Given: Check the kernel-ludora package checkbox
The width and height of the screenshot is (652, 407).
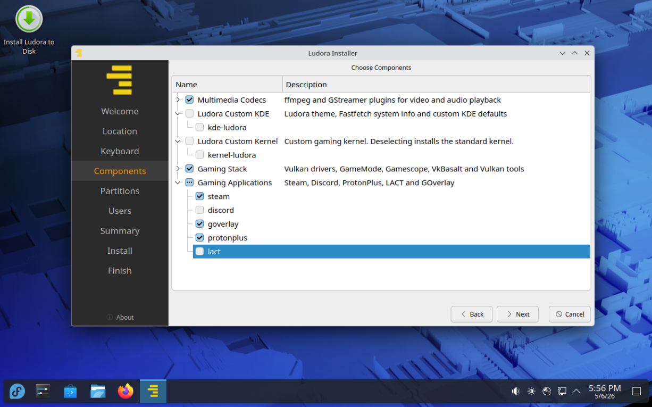Looking at the screenshot, I should click(199, 155).
